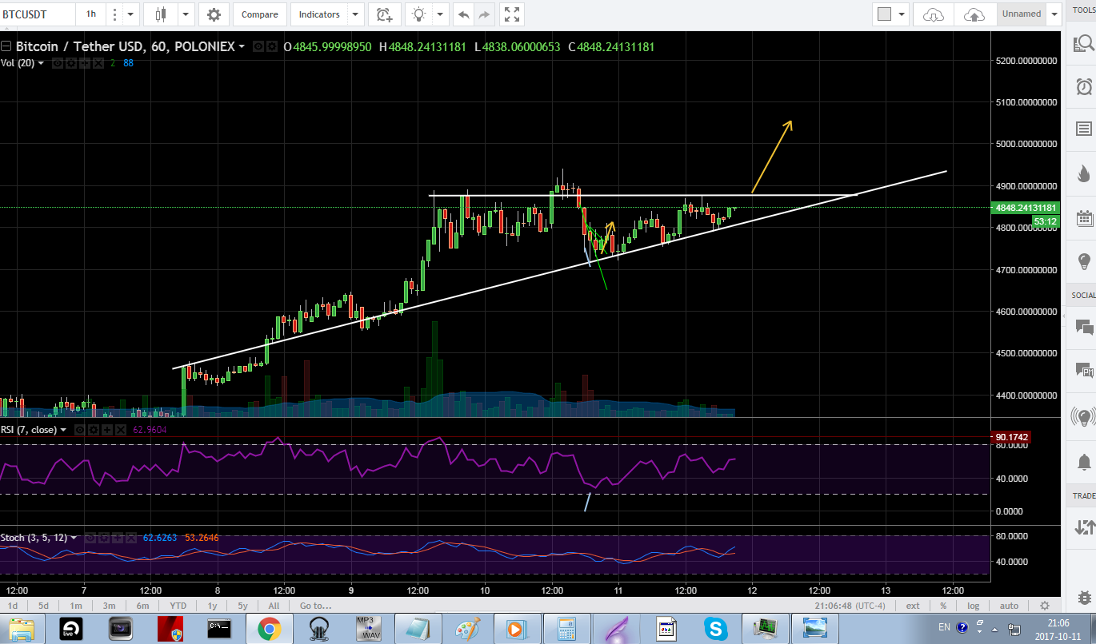Open the watchlist/data window sidebar icon
This screenshot has height=644, width=1096.
pyautogui.click(x=1084, y=129)
